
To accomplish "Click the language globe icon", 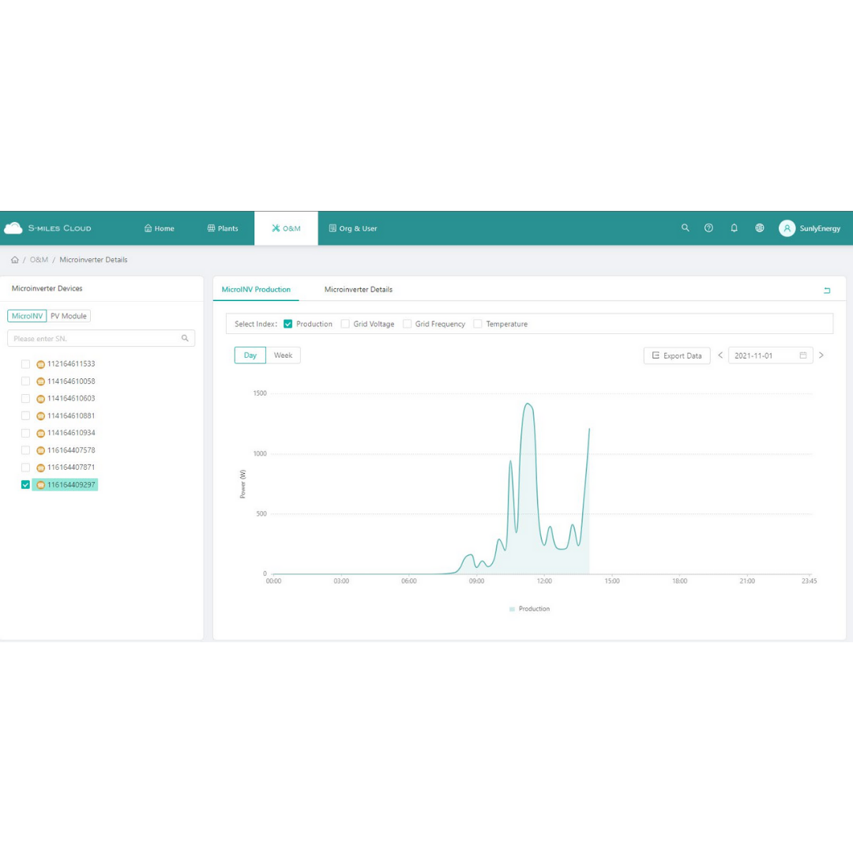I will (760, 228).
